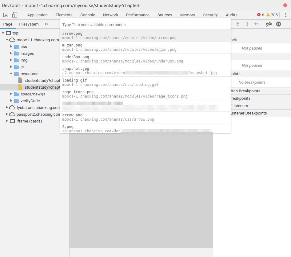Click the top frame window icon
This screenshot has height=257, width=291.
[x=8, y=33]
